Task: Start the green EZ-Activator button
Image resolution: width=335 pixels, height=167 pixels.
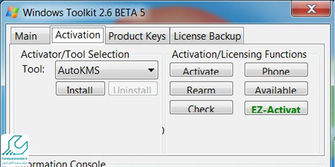Action: [276, 108]
